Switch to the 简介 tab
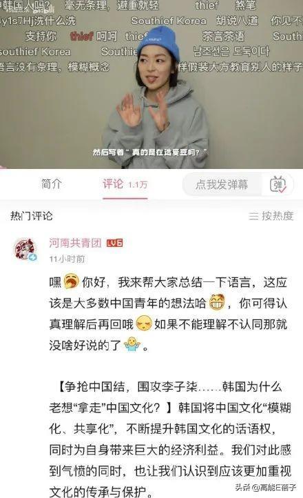The height and width of the screenshot is (498, 303). 51,184
